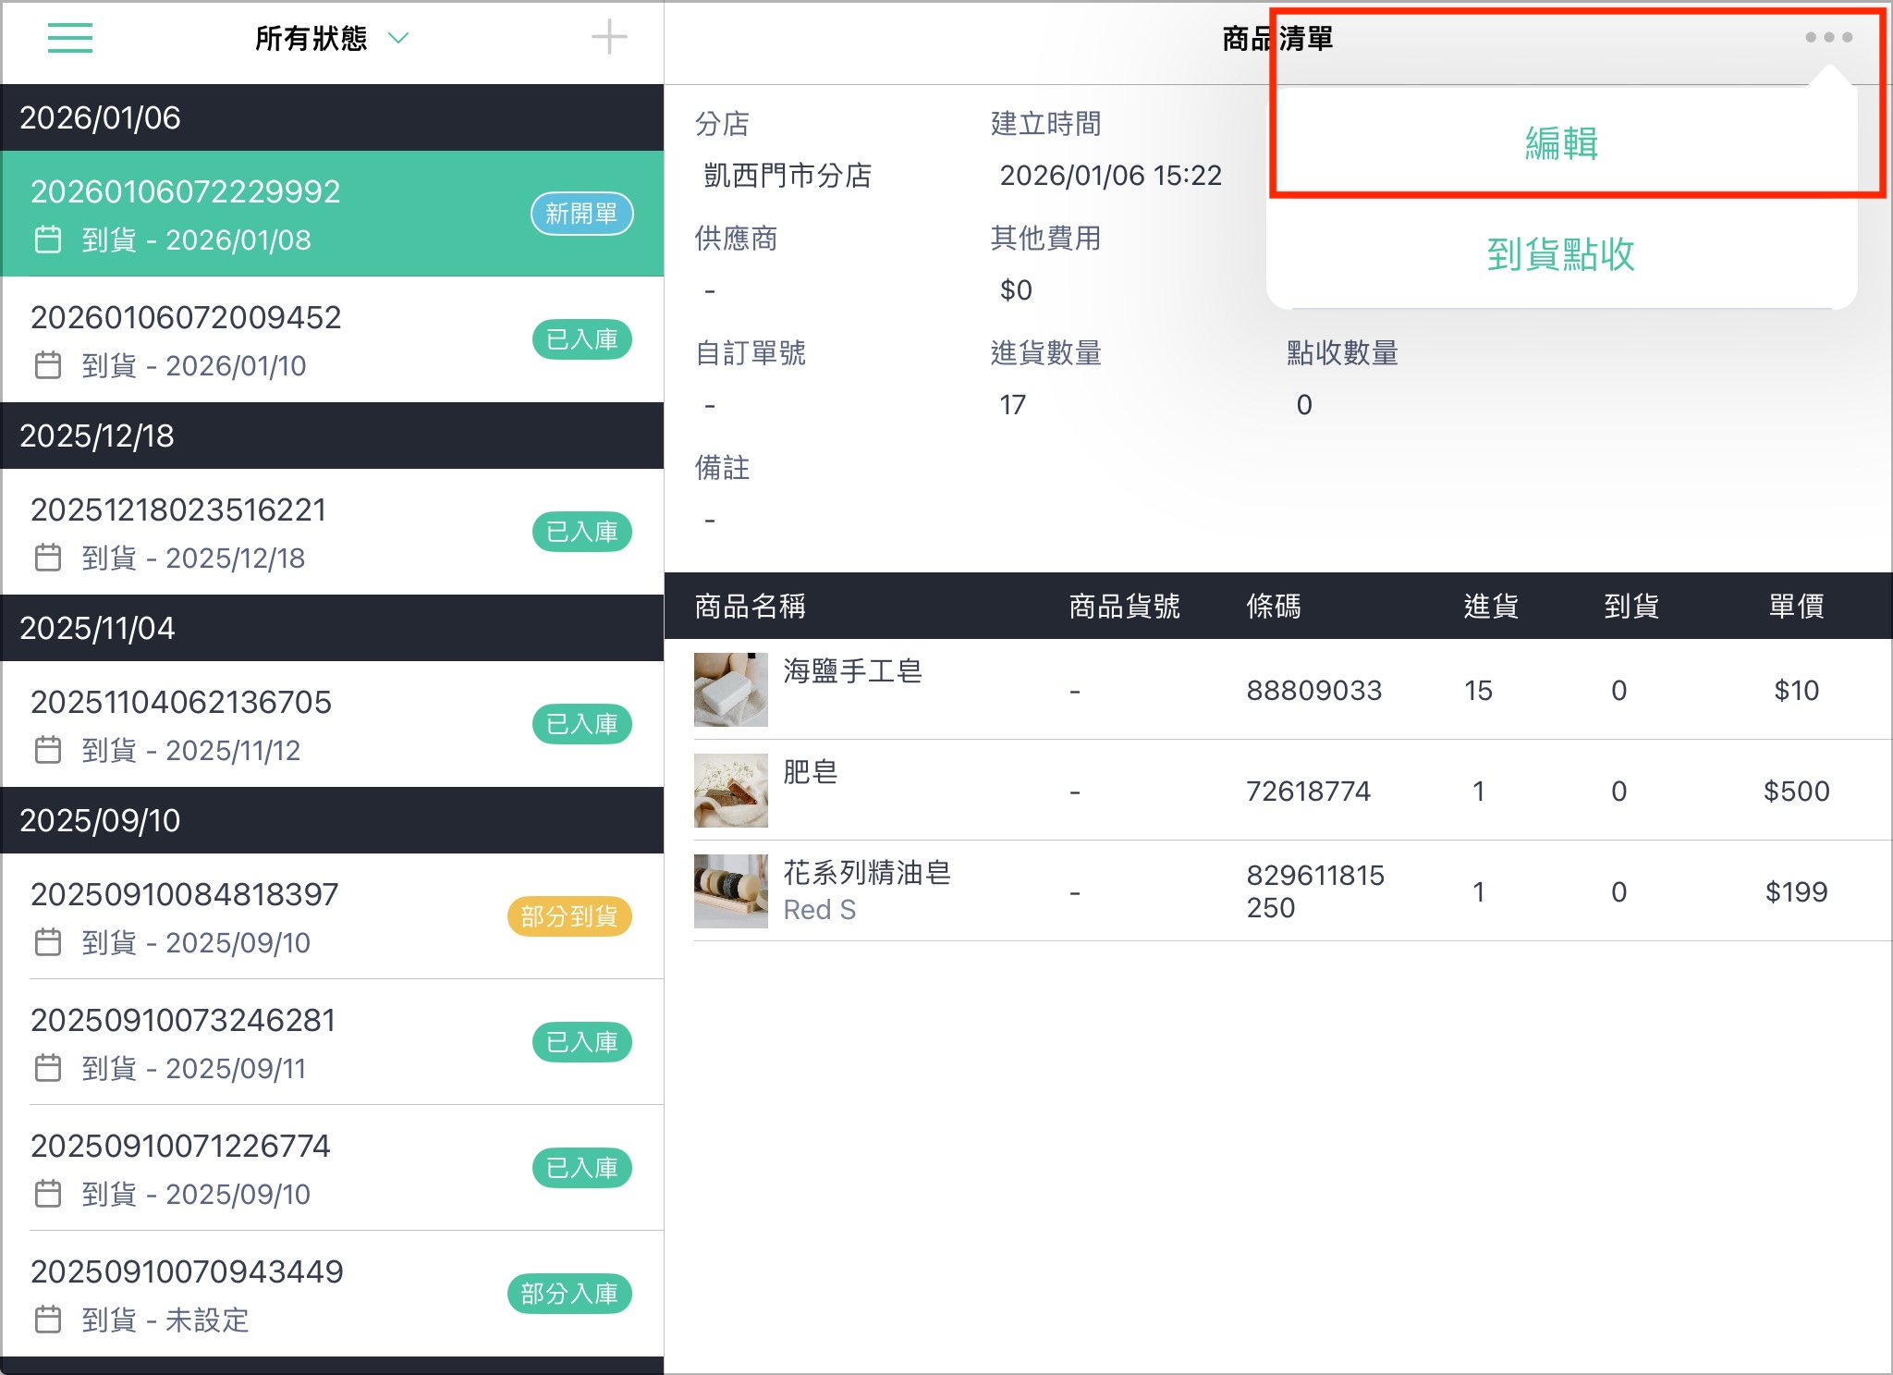The width and height of the screenshot is (1893, 1375).
Task: Expand the 所有狀態 status filter dropdown
Action: [331, 38]
